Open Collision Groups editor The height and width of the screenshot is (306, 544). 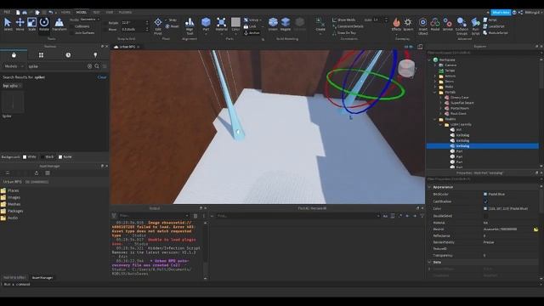click(x=462, y=26)
